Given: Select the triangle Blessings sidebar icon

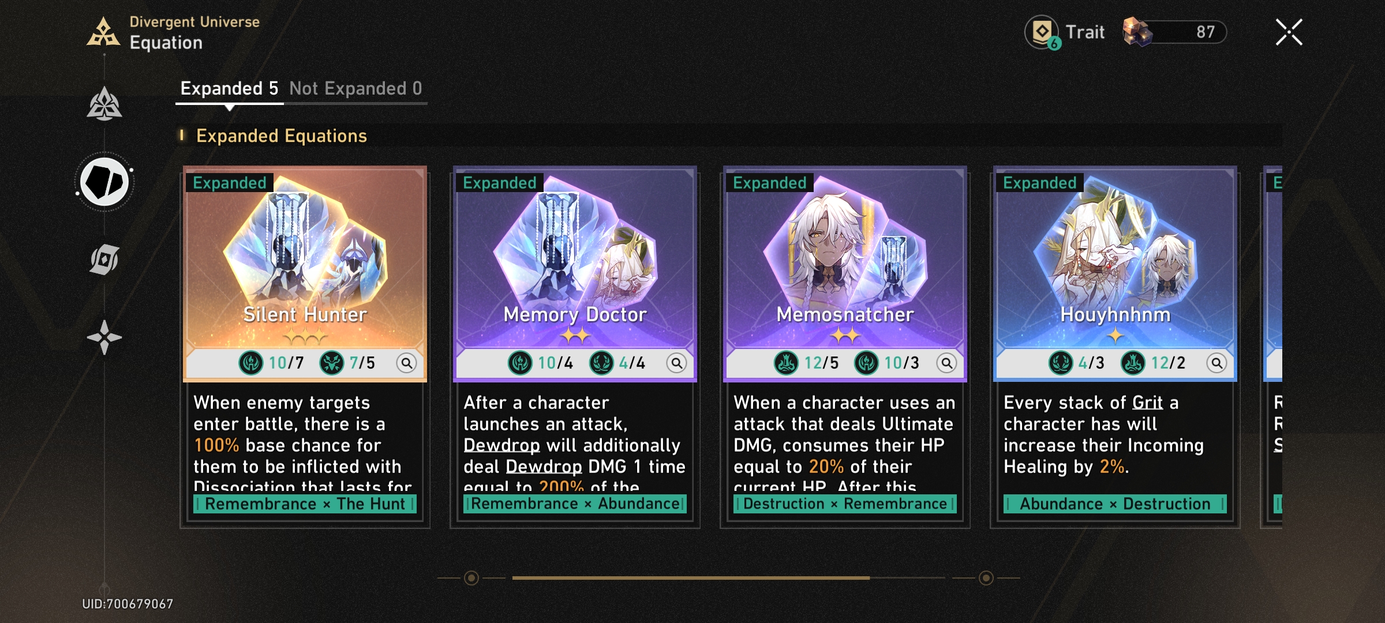Looking at the screenshot, I should click(104, 104).
